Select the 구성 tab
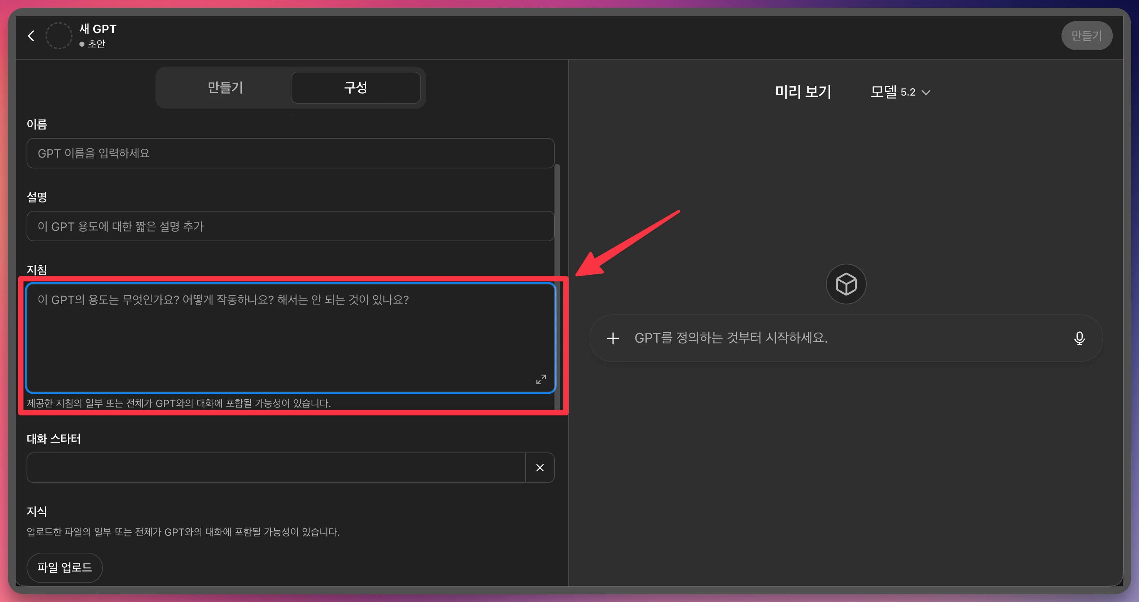1139x602 pixels. tap(356, 87)
